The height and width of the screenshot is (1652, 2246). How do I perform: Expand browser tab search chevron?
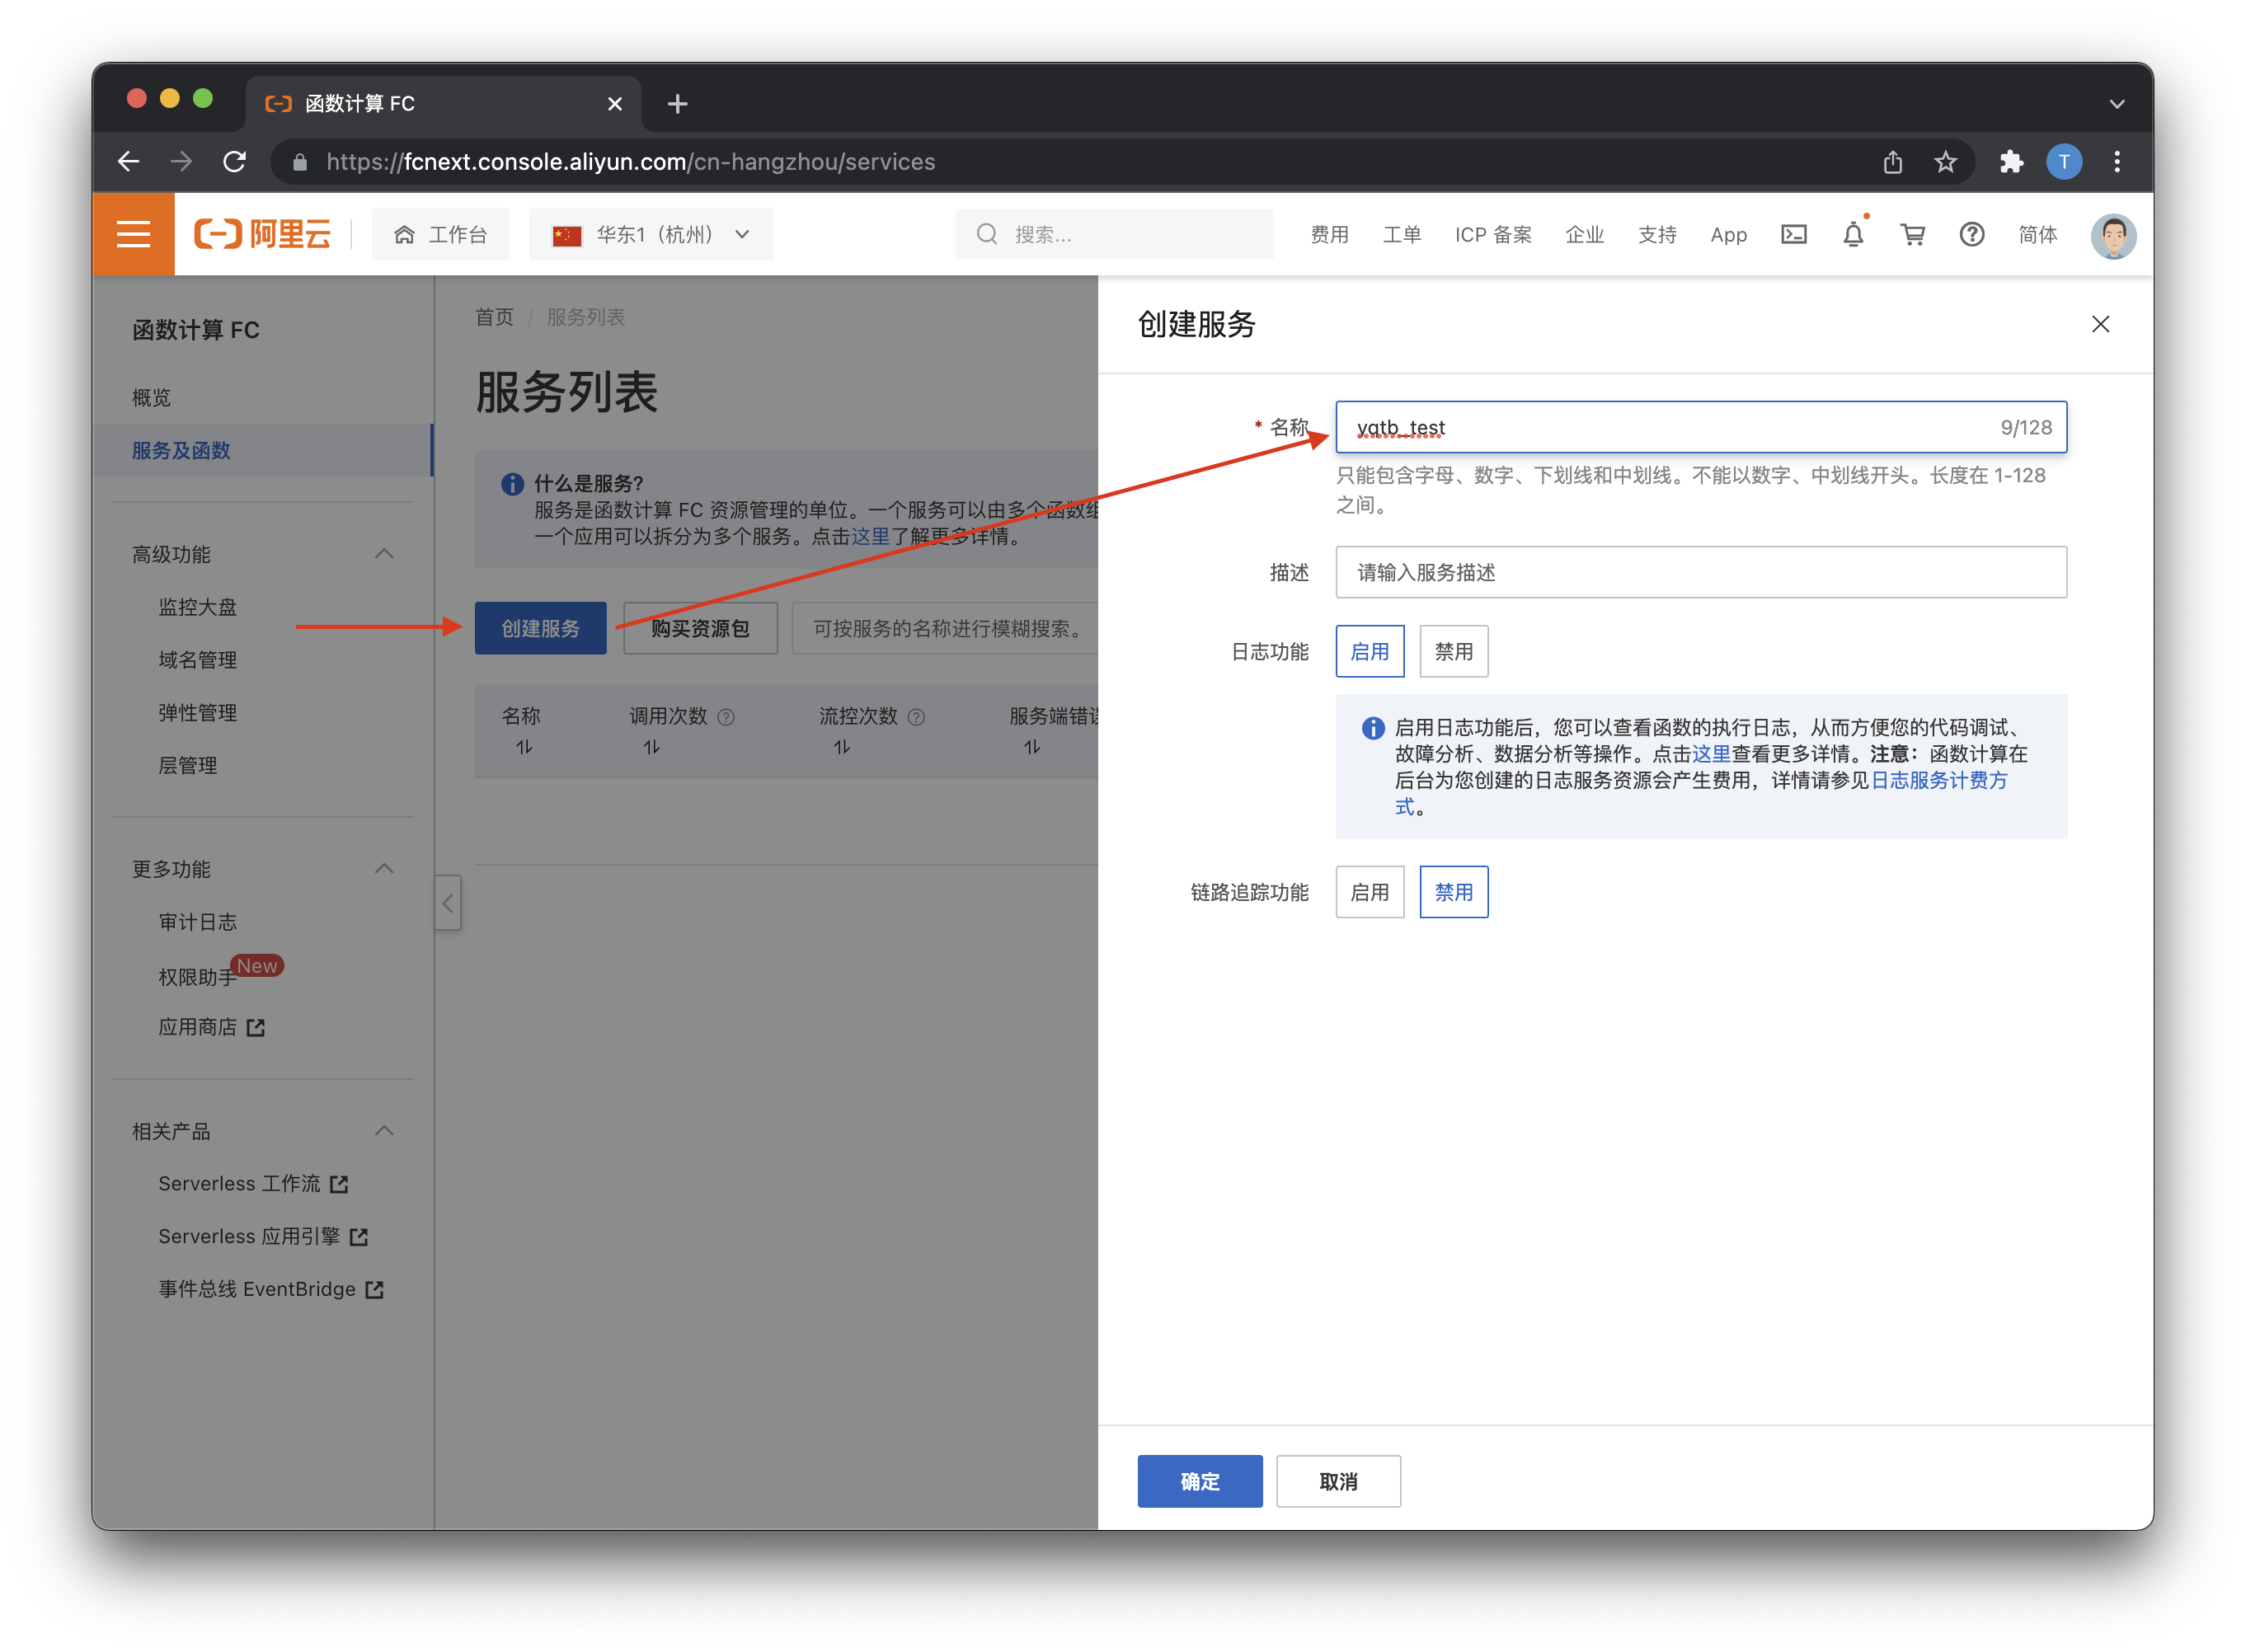[2116, 104]
